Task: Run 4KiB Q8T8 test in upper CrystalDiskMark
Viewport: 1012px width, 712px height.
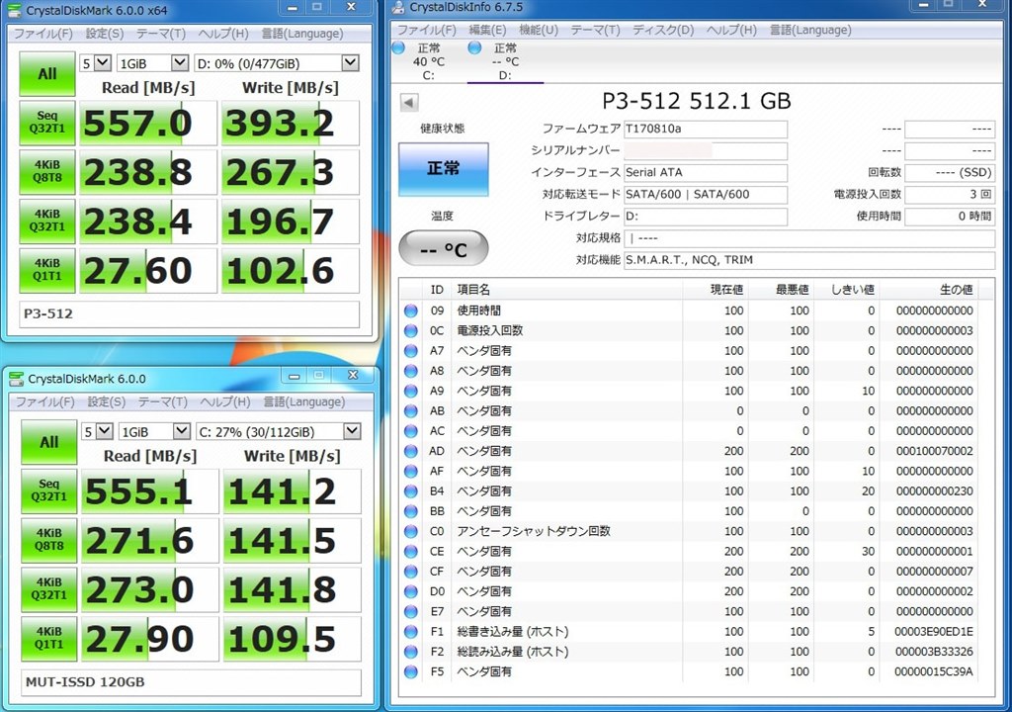Action: (x=47, y=171)
